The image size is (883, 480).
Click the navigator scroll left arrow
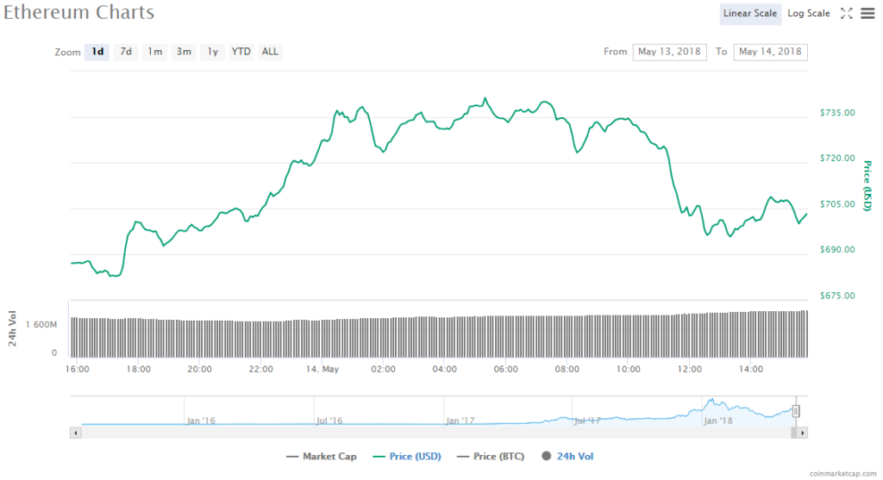(x=75, y=433)
